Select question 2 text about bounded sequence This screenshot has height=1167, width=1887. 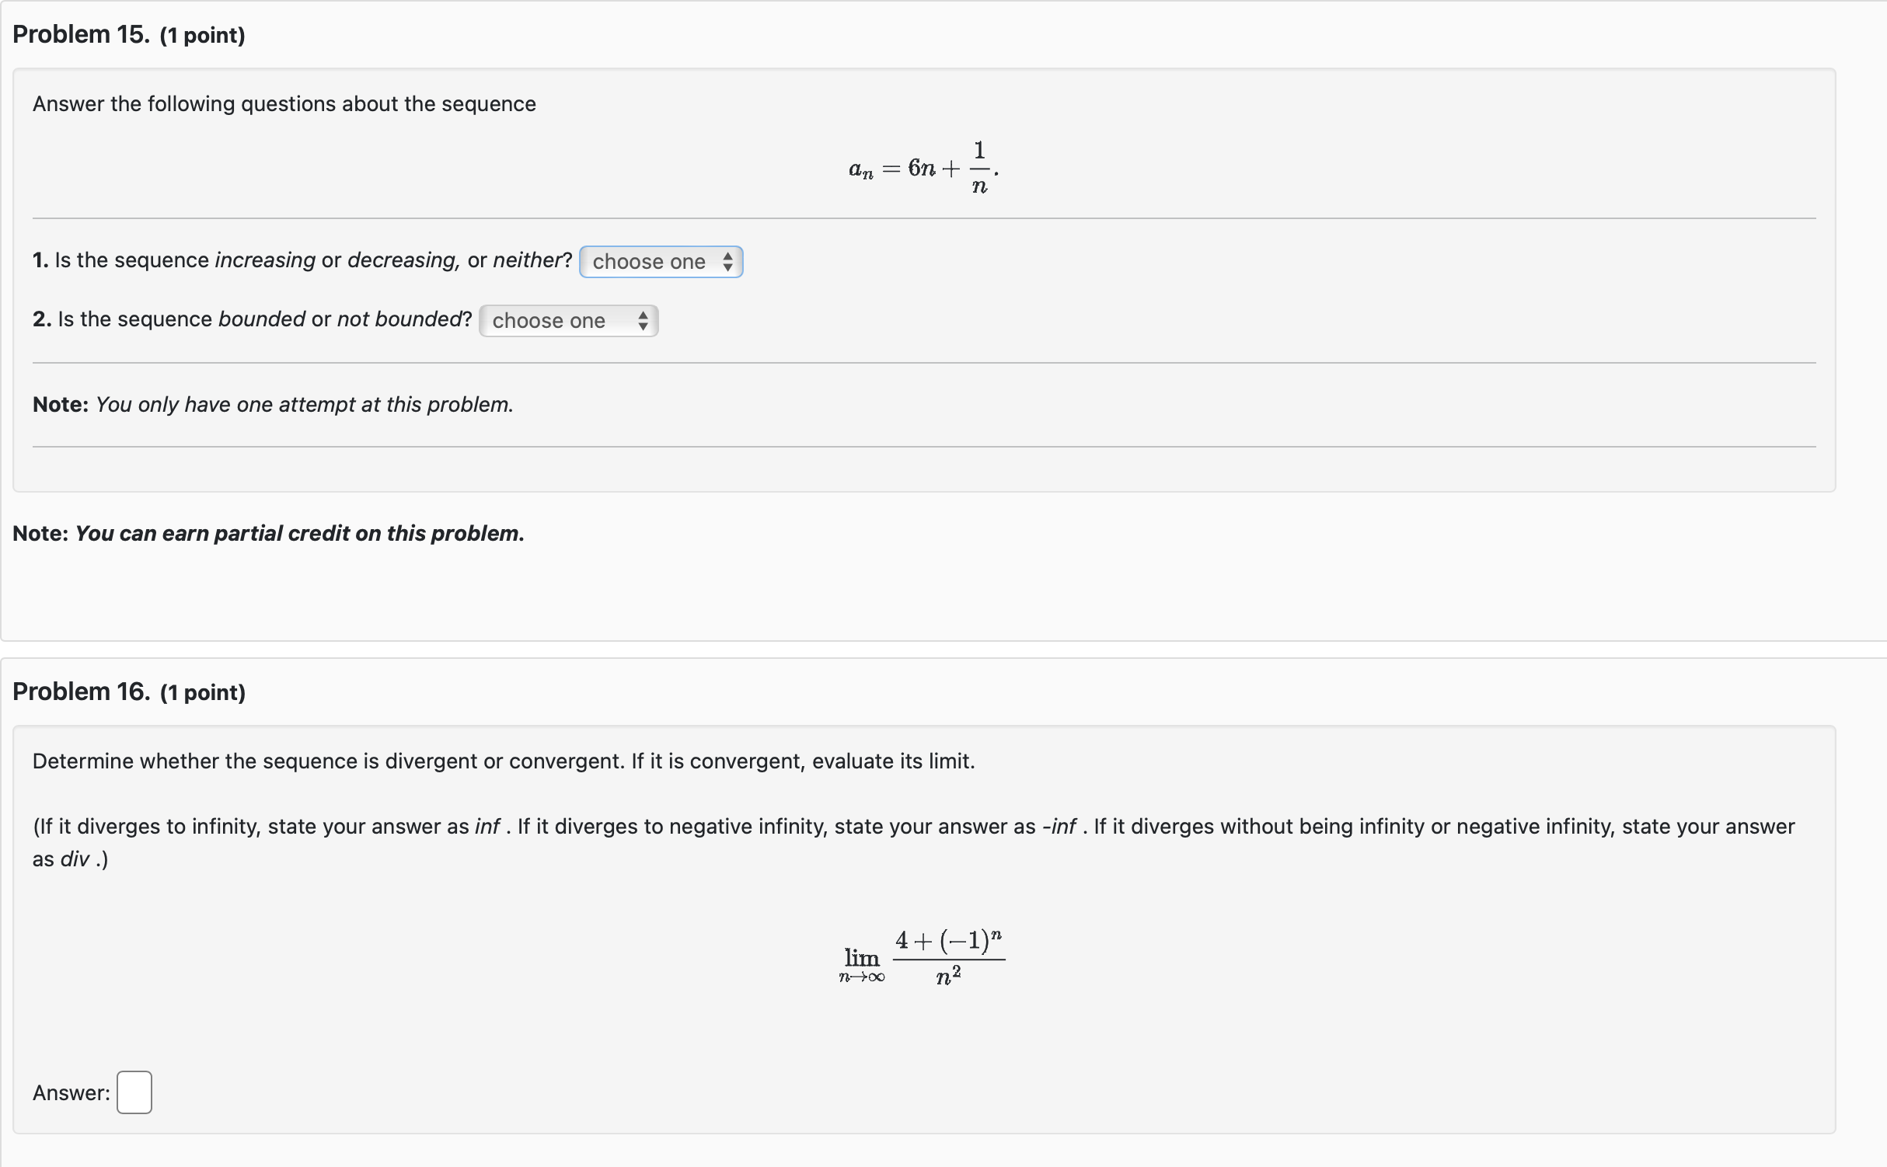coord(253,319)
